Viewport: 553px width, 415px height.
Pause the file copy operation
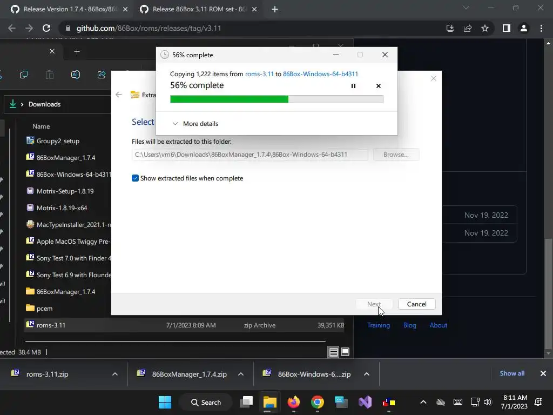tap(353, 86)
